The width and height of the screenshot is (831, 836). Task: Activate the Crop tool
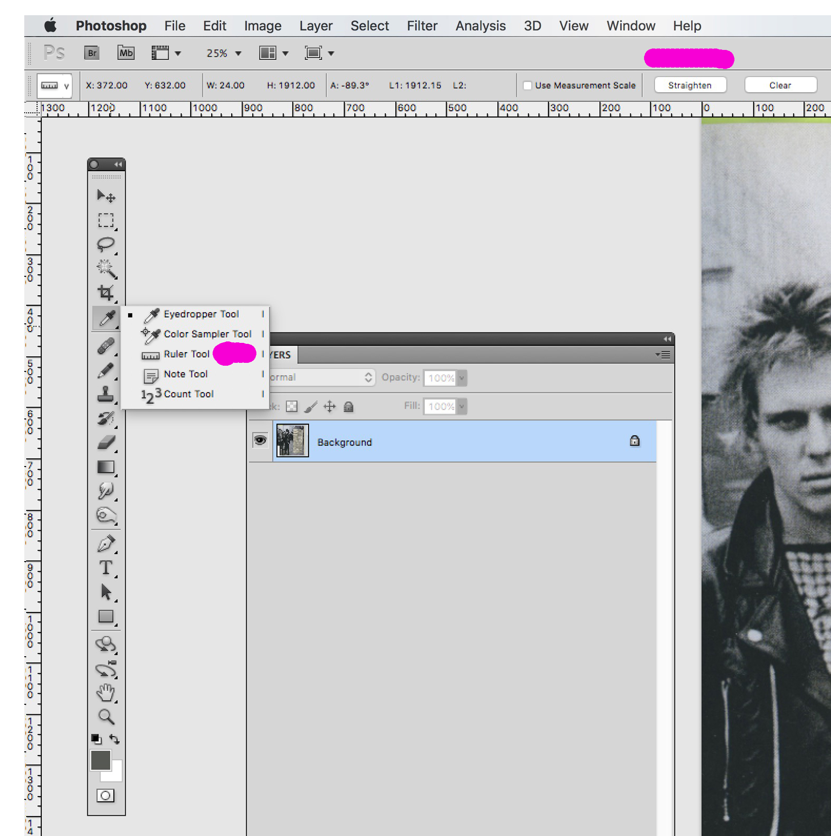point(106,293)
